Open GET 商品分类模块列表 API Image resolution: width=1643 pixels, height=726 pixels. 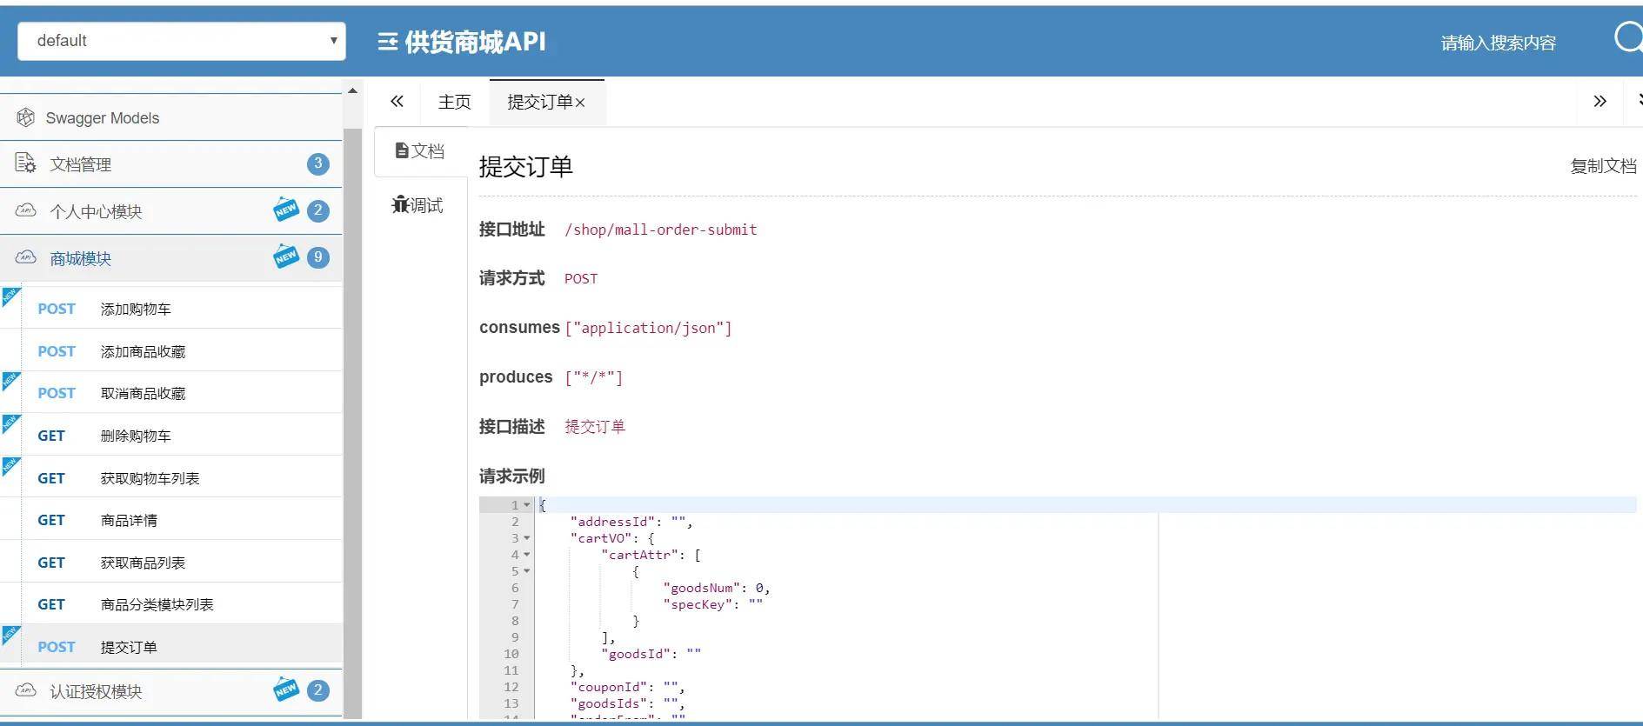[x=171, y=604]
